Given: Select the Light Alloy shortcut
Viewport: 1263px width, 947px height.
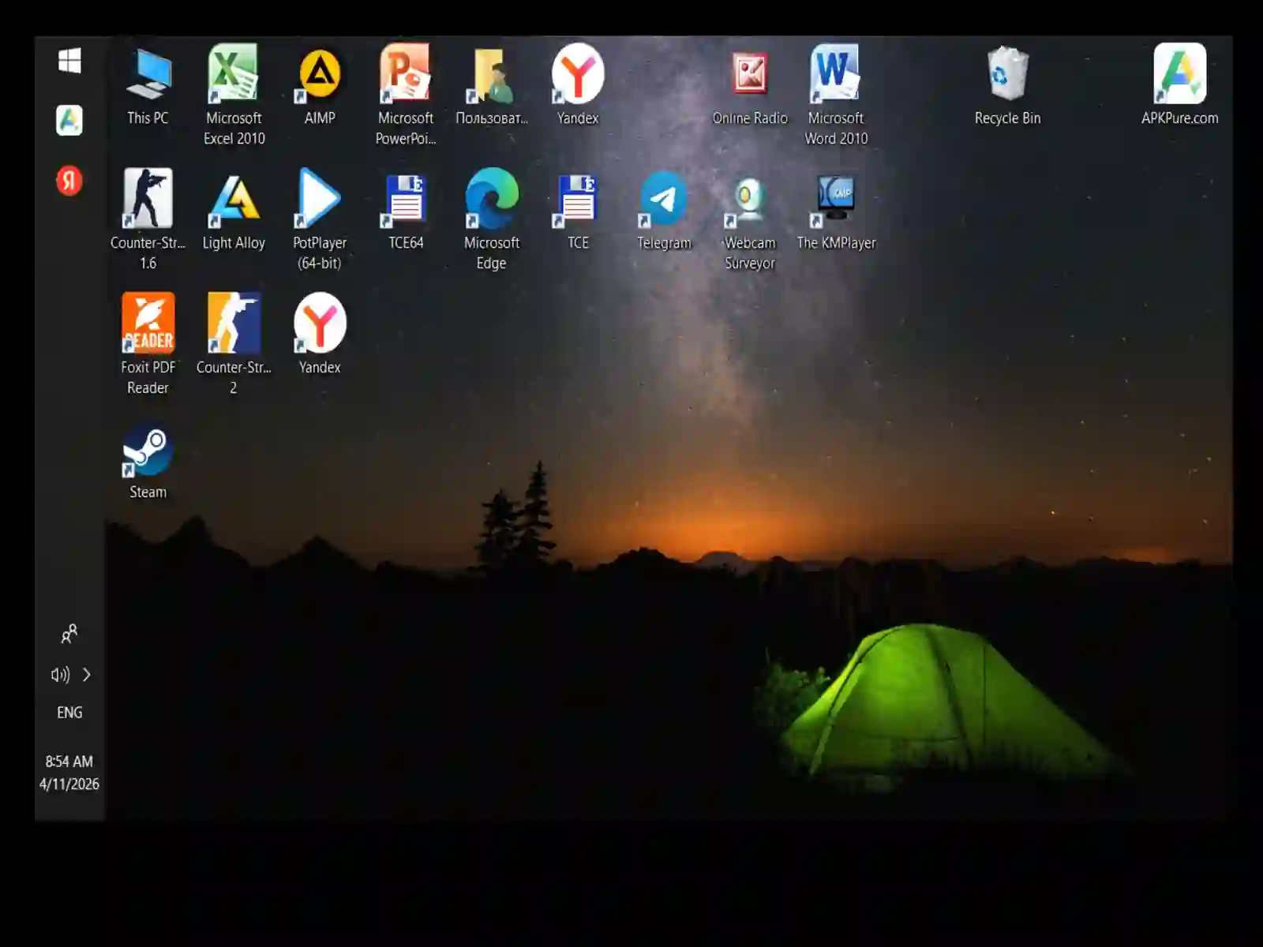Looking at the screenshot, I should pos(234,211).
